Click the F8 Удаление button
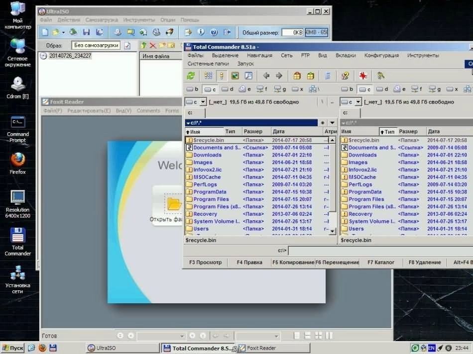Viewport: 473px width, 354px height. [x=424, y=263]
